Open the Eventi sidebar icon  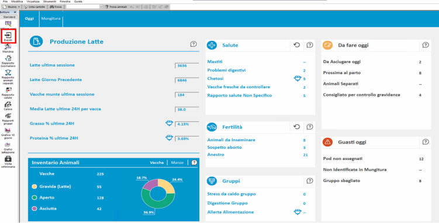coord(8,37)
